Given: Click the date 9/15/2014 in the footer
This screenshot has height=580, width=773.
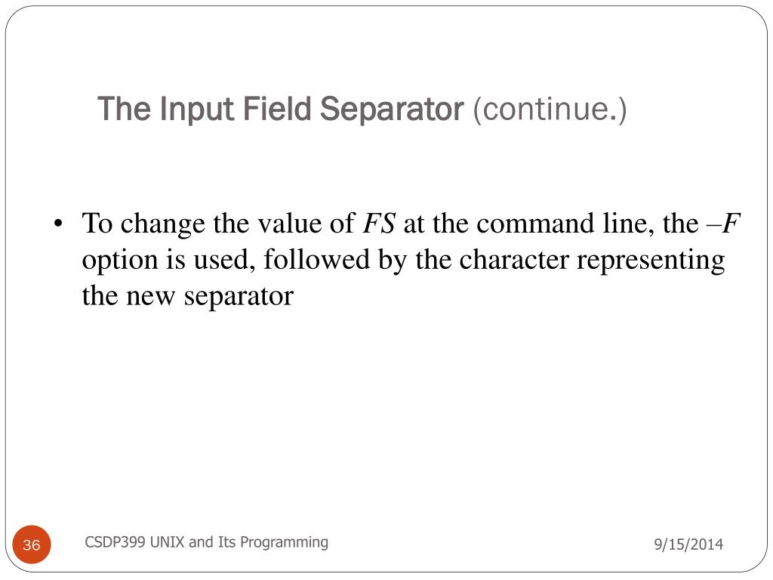Looking at the screenshot, I should click(687, 544).
